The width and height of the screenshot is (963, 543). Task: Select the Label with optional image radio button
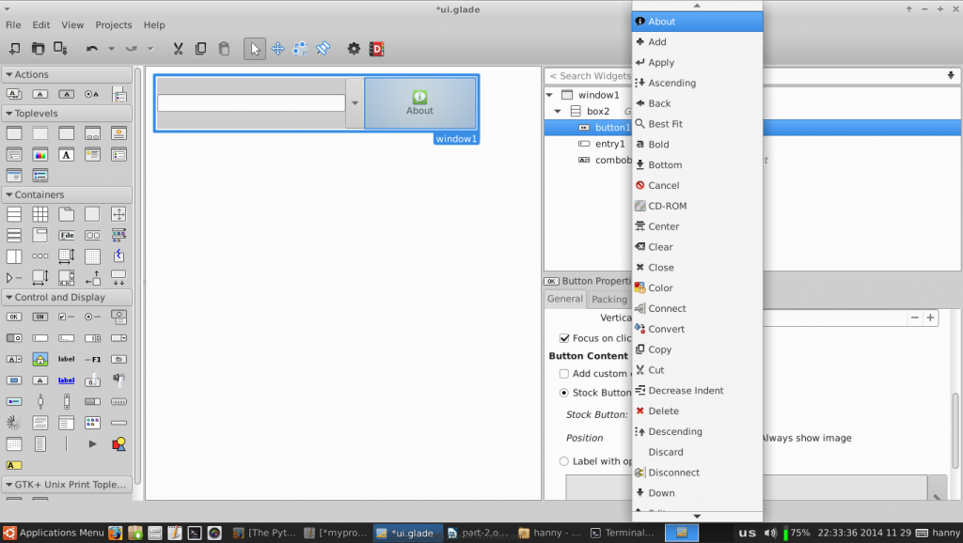click(564, 459)
